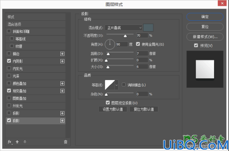Click 杂色 value field
229x151 pixels.
pyautogui.click(x=142, y=94)
